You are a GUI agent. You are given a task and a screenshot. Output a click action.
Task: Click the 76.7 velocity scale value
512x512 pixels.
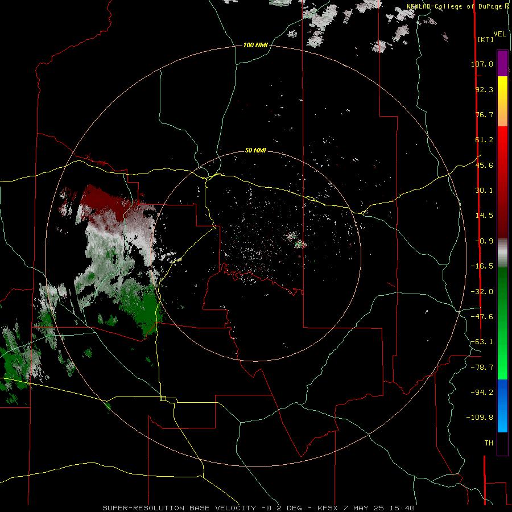(x=484, y=114)
